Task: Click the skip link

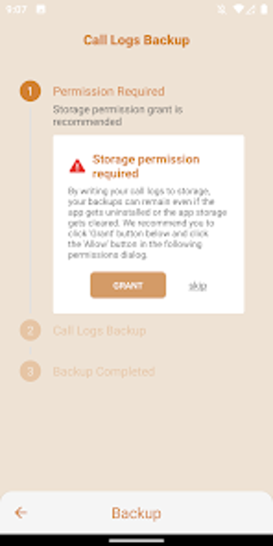Action: [198, 286]
